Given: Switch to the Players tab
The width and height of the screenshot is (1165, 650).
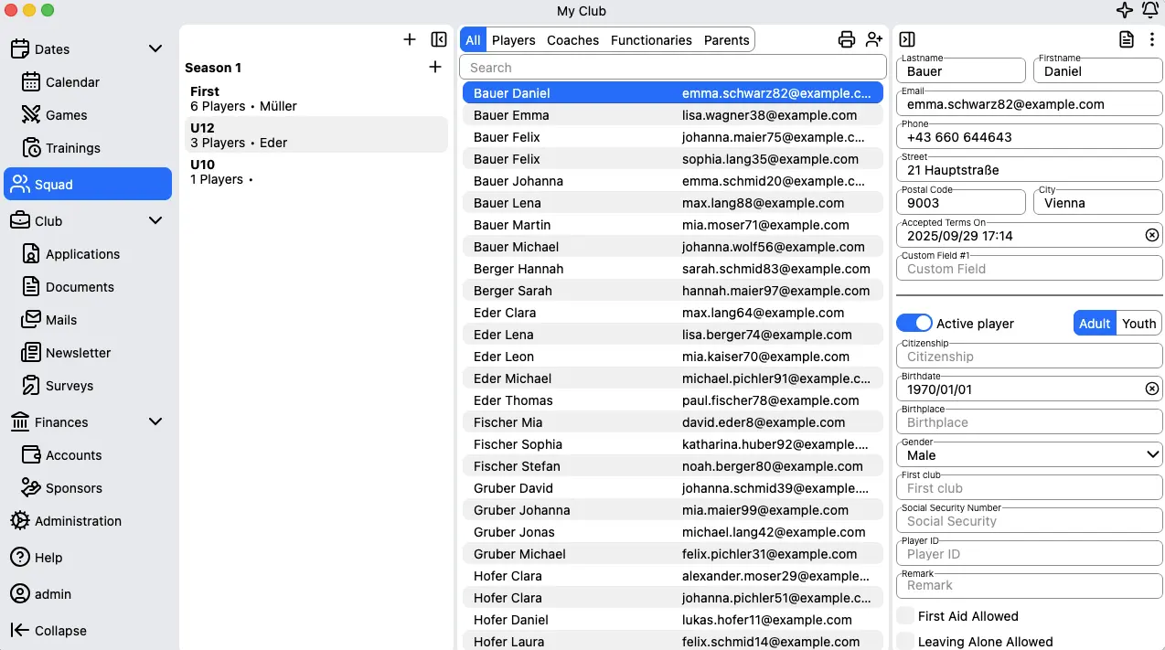Looking at the screenshot, I should pyautogui.click(x=514, y=40).
